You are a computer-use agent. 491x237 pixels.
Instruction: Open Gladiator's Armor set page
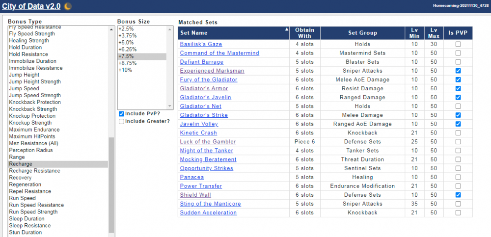(x=204, y=88)
